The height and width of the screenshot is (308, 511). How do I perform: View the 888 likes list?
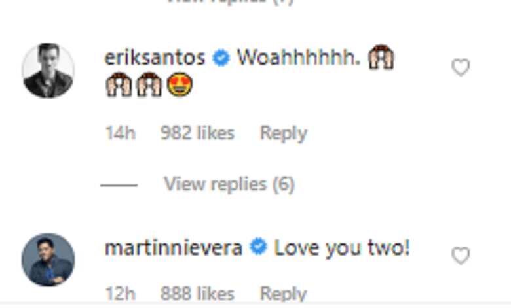pyautogui.click(x=197, y=294)
